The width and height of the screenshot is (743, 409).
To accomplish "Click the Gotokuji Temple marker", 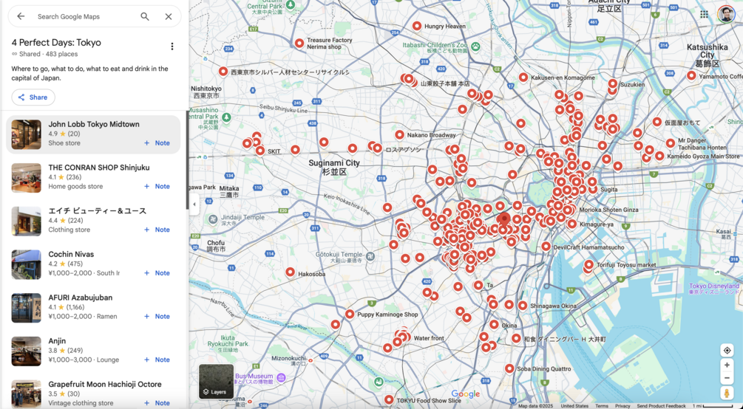I will [x=370, y=256].
